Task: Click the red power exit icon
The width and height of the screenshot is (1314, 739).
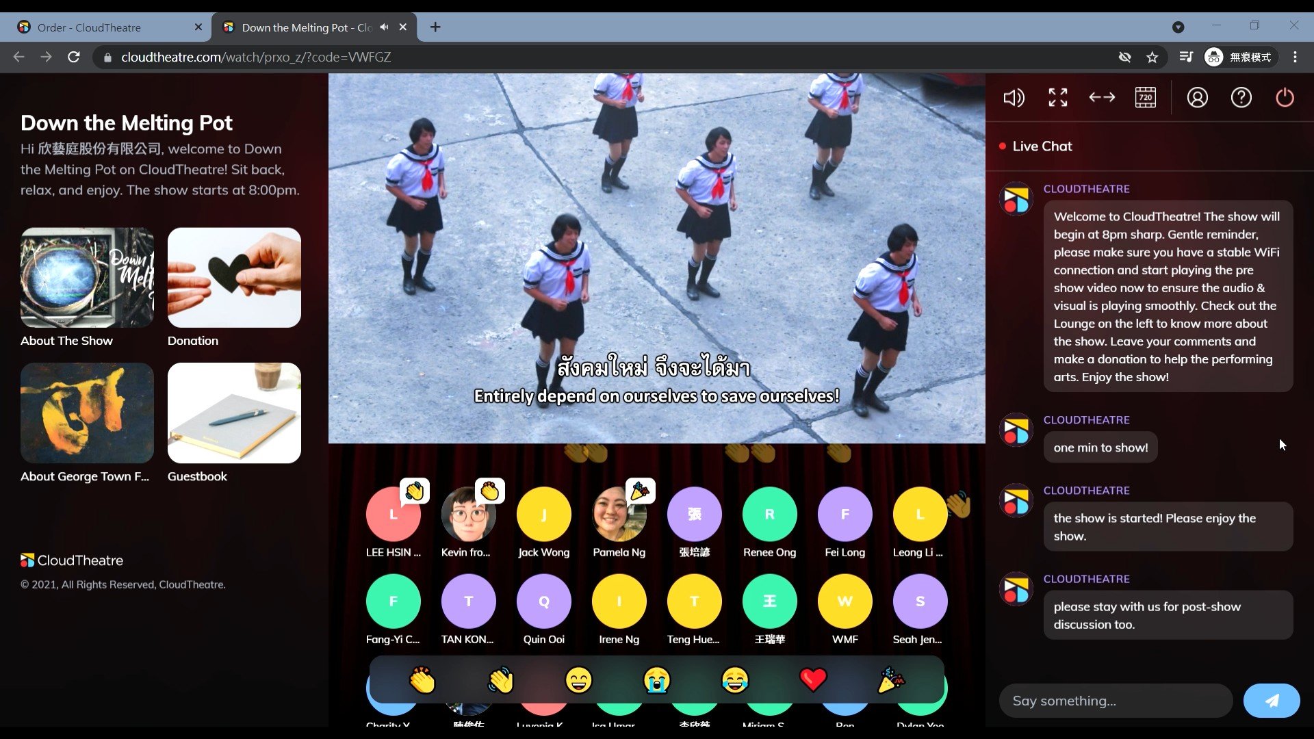Action: (x=1285, y=98)
